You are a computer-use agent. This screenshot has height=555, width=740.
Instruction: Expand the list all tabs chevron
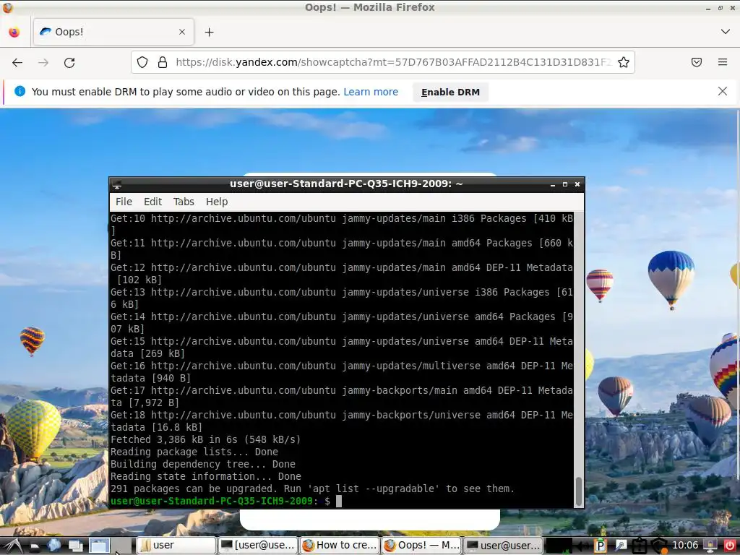coord(726,32)
